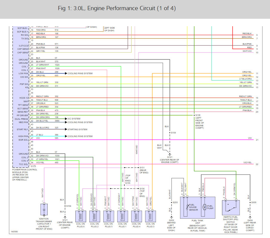The image size is (270, 238).
Task: Click the HO2S 12 pin label
Action: pyautogui.click(x=24, y=98)
